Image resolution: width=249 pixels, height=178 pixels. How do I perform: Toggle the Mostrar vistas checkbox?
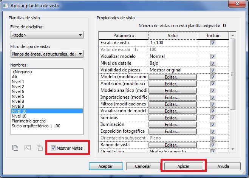coord(54,148)
